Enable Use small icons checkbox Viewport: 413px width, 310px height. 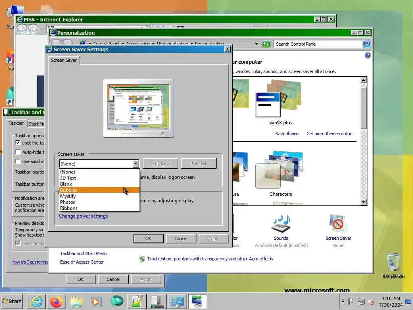[18, 161]
